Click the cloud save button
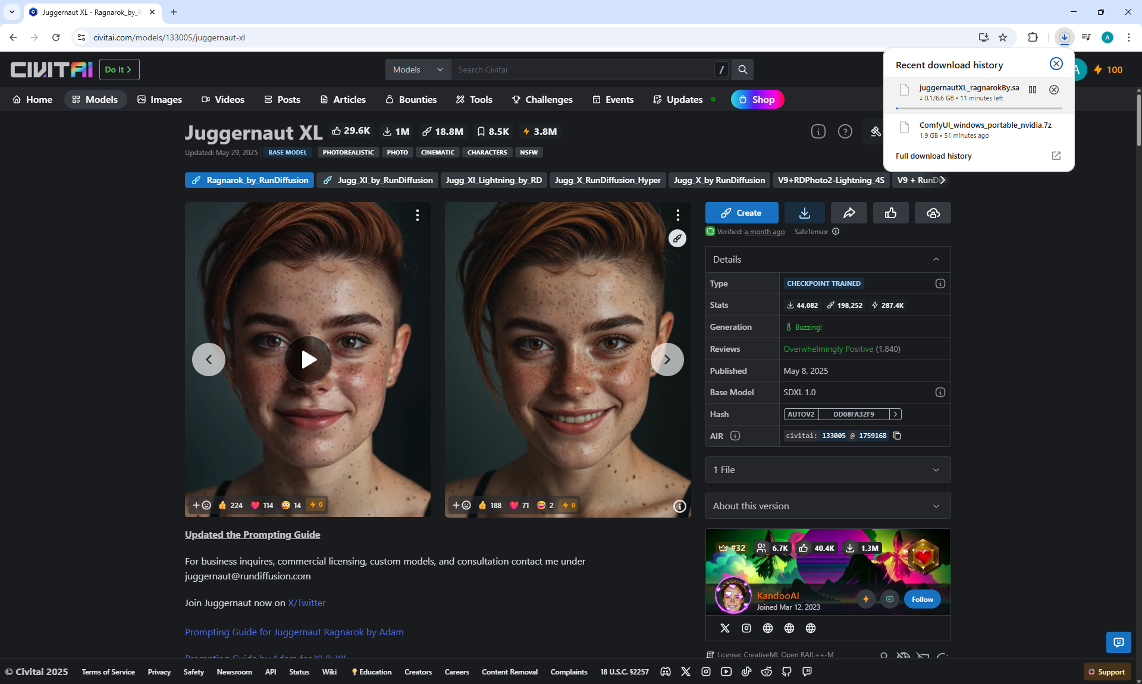The image size is (1142, 684). 933,213
